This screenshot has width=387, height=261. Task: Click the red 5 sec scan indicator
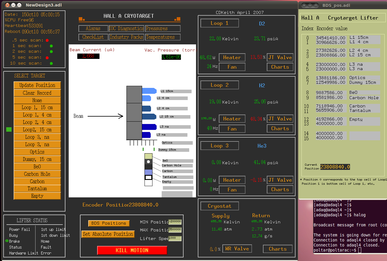[47, 57]
